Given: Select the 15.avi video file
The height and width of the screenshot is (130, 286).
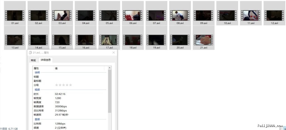Looking at the screenshot, I should pyautogui.click(x=62, y=38).
